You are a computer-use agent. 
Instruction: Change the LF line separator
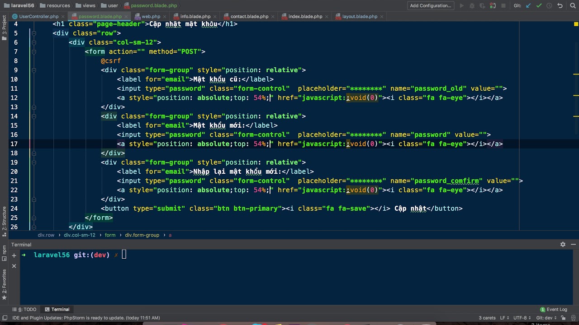click(x=505, y=318)
